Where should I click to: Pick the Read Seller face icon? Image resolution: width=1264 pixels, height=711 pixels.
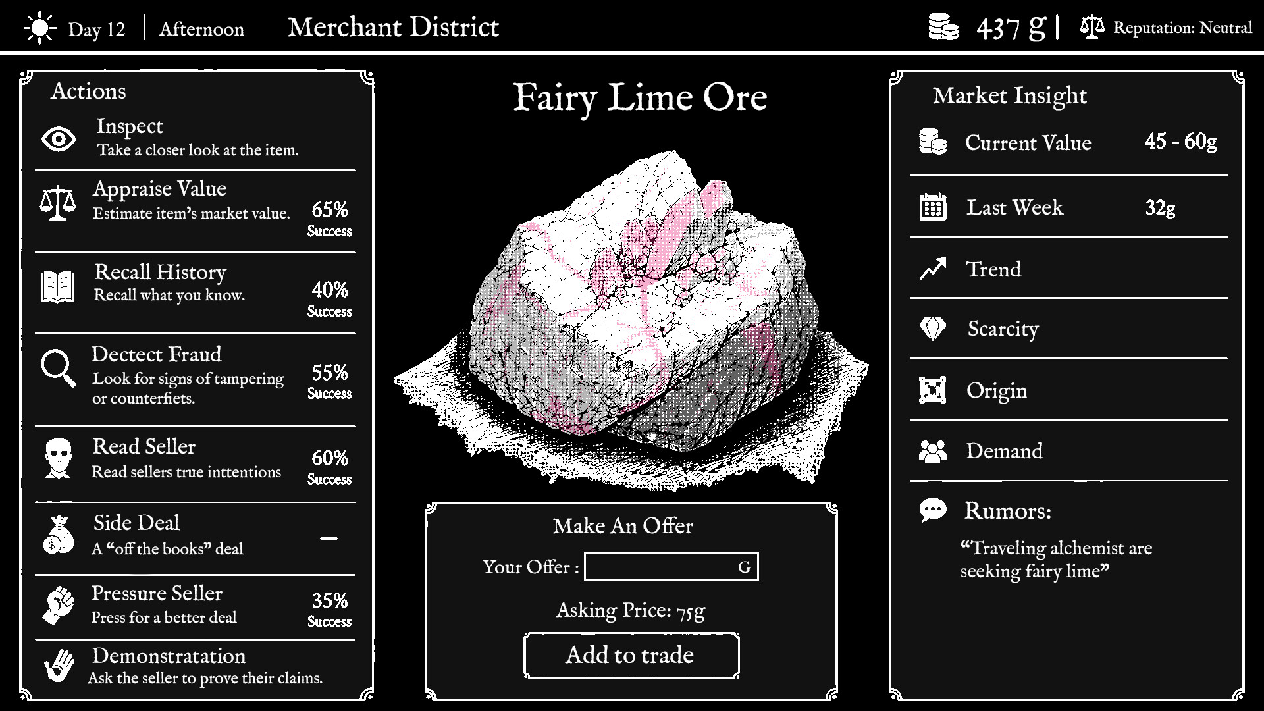point(59,458)
